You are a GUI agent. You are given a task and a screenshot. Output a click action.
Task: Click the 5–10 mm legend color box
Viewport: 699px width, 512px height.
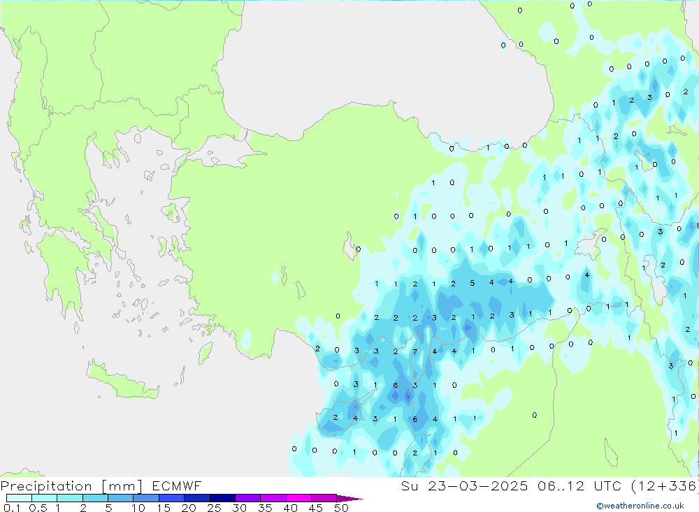(x=120, y=498)
